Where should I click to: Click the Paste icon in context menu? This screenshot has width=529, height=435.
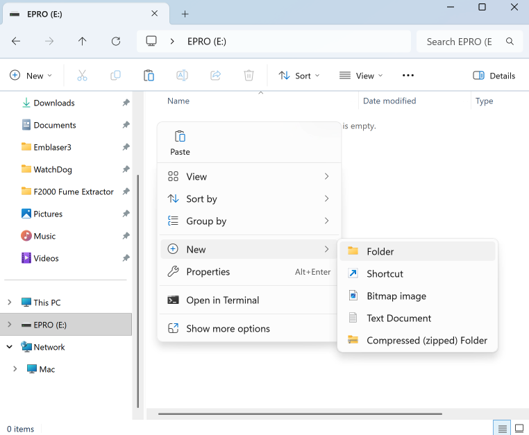(180, 137)
